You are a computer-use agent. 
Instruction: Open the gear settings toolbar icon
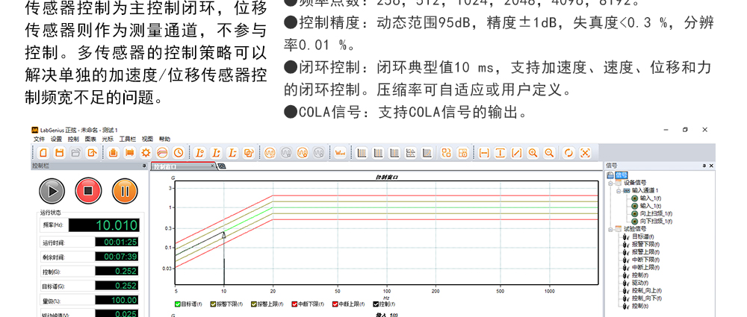pyautogui.click(x=146, y=152)
